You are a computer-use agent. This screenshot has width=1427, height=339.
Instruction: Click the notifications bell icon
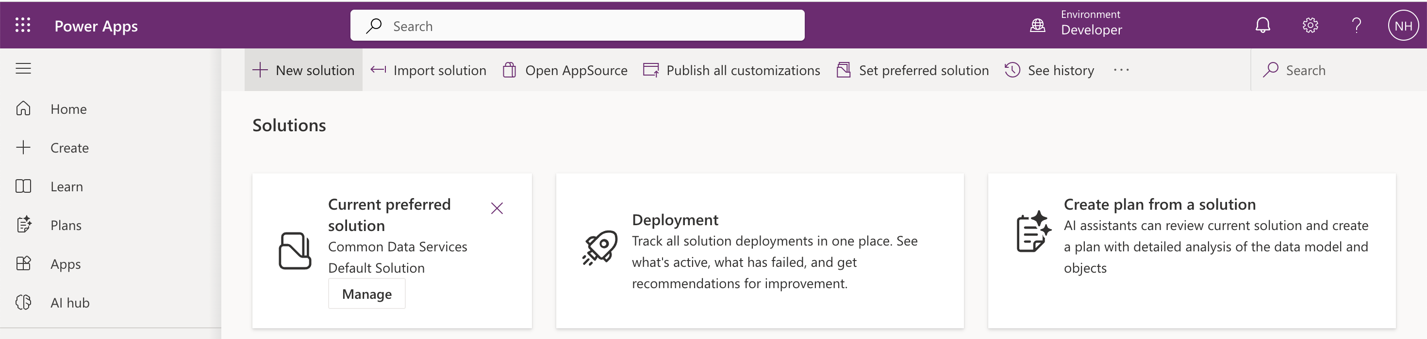(x=1262, y=26)
